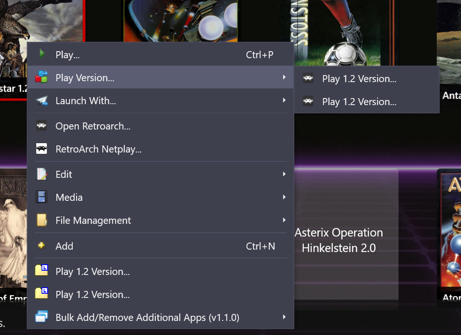Click the notepad Edit icon
The image size is (461, 335).
click(x=42, y=174)
